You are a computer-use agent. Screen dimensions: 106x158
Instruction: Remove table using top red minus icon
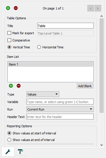tap(16, 8)
